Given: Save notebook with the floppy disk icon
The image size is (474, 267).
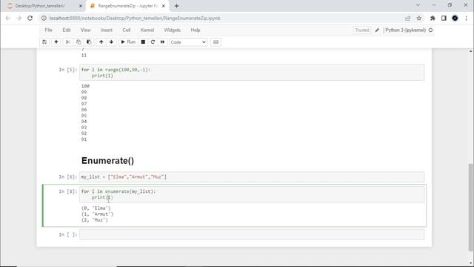Looking at the screenshot, I should click(x=44, y=42).
